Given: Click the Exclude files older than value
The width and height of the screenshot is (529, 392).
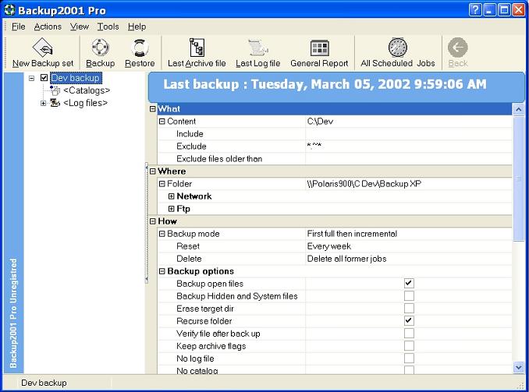Looking at the screenshot, I should (x=409, y=159).
